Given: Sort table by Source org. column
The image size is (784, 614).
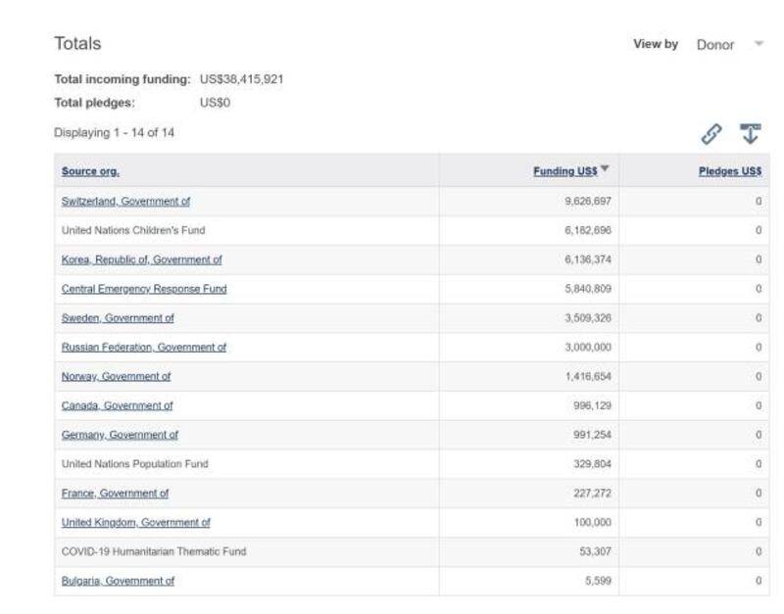Looking at the screenshot, I should point(90,171).
